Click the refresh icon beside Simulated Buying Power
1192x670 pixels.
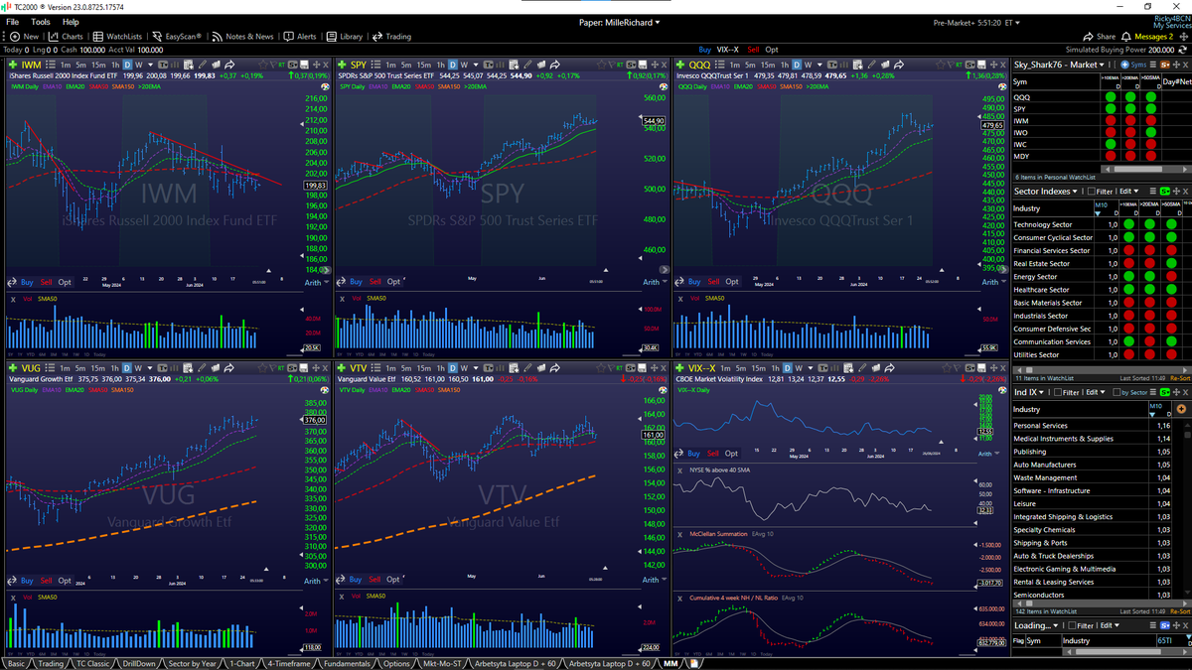click(x=1182, y=50)
